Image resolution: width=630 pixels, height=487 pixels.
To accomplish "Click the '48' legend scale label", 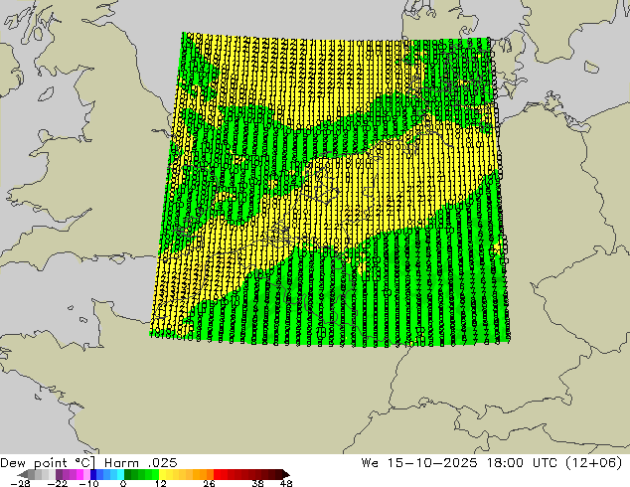I will coord(286,483).
